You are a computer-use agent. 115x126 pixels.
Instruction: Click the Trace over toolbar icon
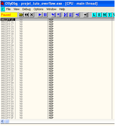pyautogui.click(x=71, y=15)
